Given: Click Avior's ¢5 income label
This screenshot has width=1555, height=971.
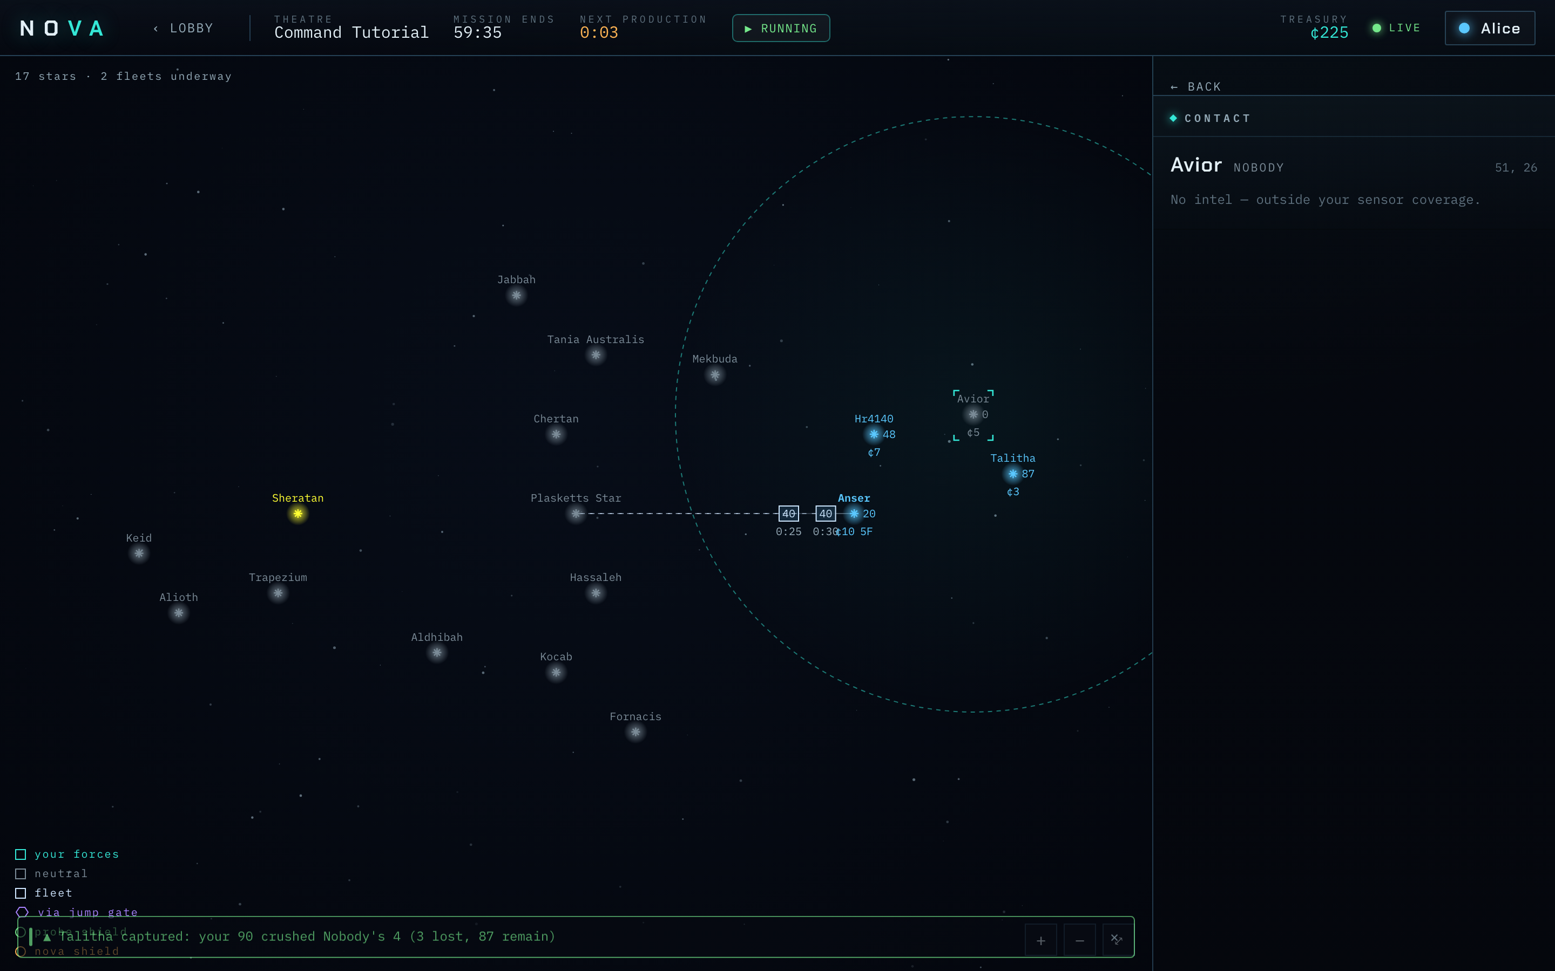Looking at the screenshot, I should [973, 432].
